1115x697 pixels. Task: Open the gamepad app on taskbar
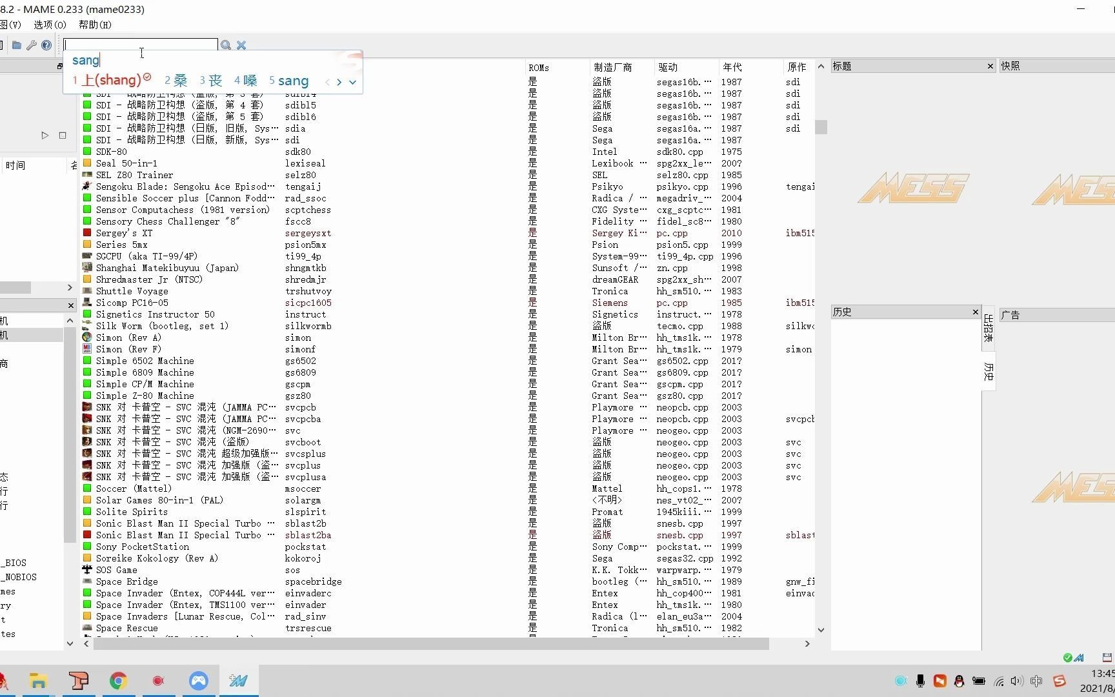(x=198, y=681)
